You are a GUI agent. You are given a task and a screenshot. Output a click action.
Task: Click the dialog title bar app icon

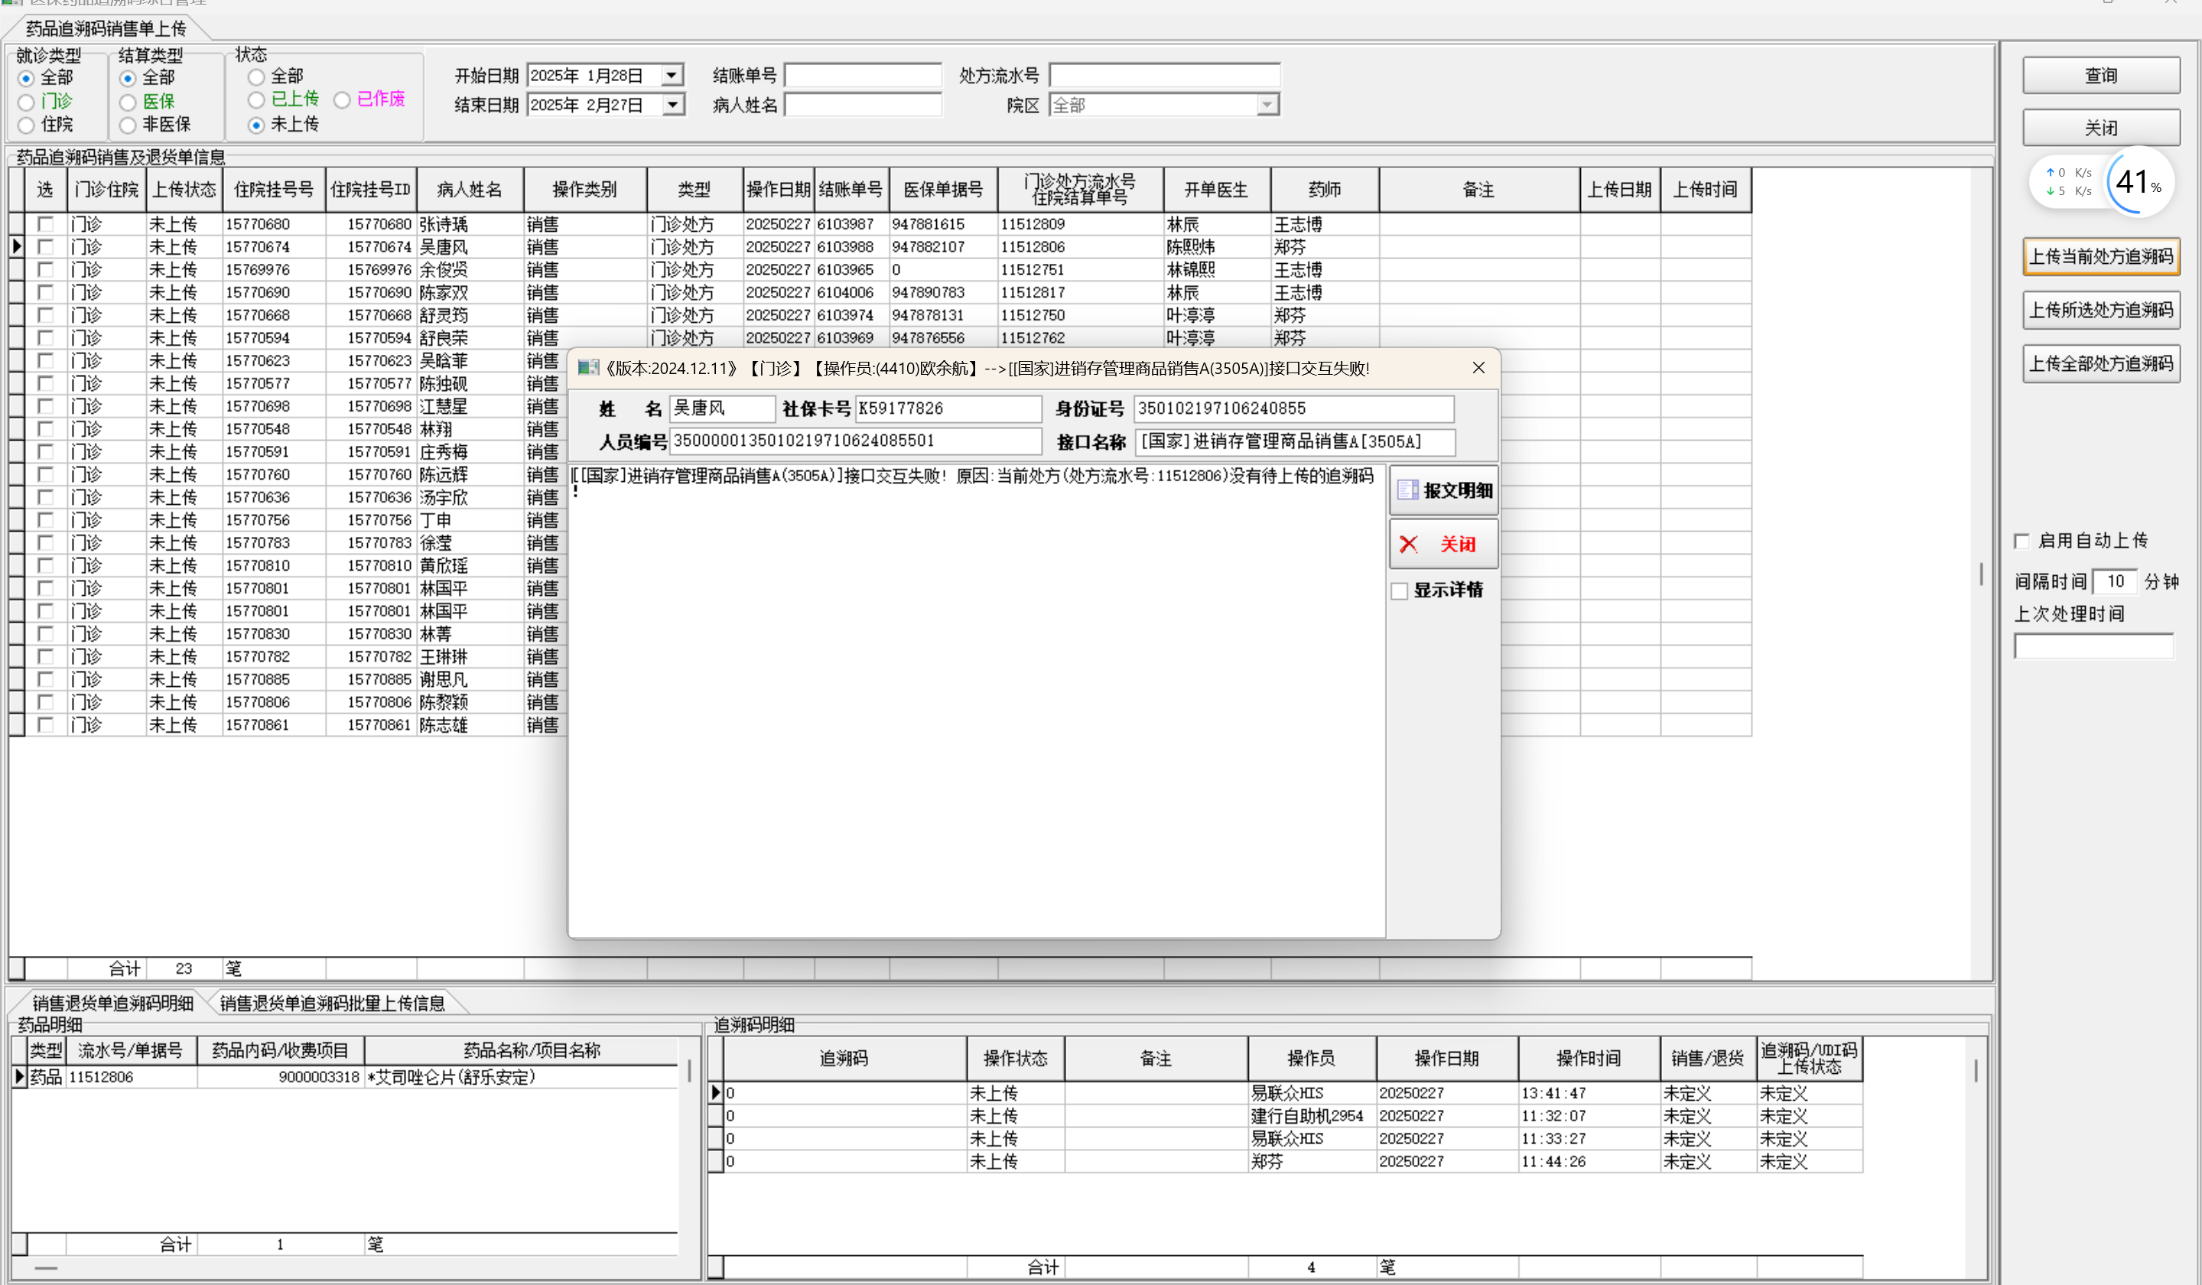[588, 368]
